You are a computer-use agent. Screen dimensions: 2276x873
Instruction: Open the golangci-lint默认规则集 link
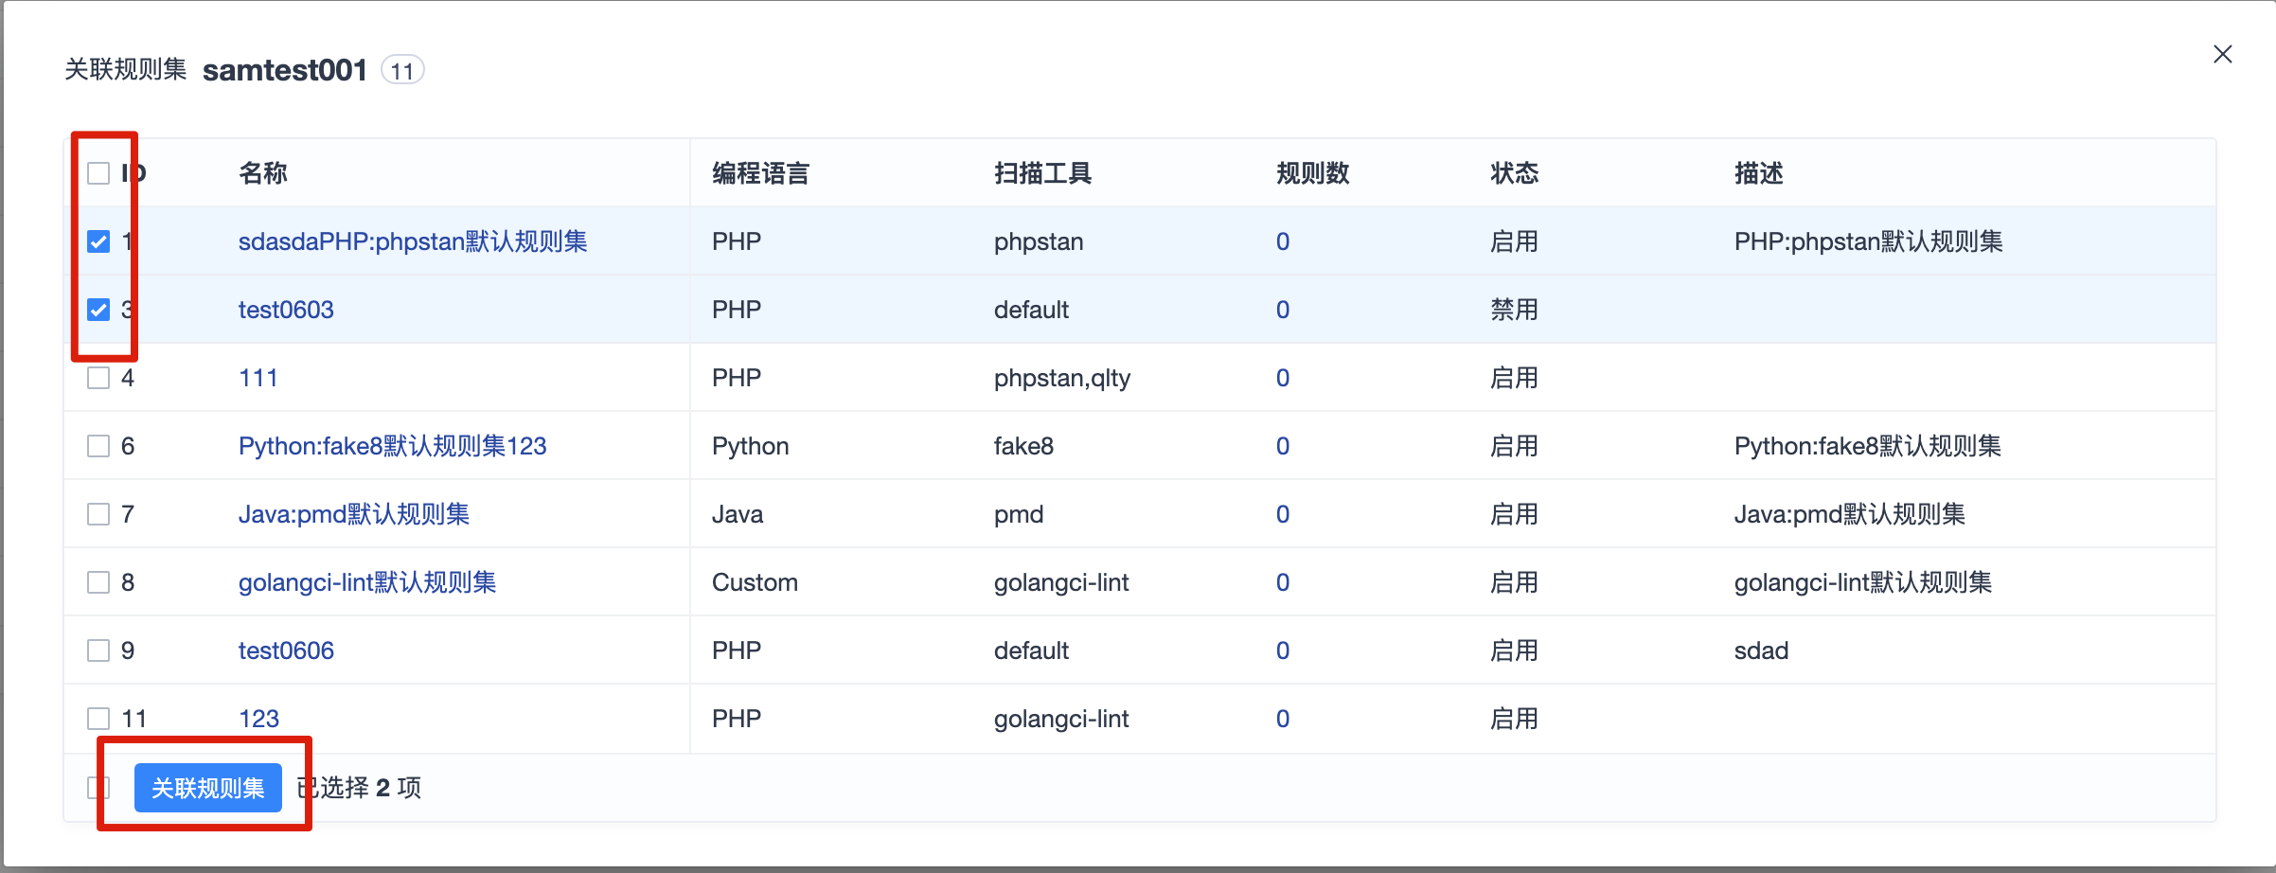coord(367,582)
